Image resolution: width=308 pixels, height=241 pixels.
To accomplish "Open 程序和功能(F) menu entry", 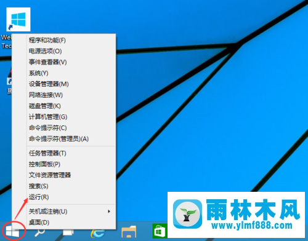I will click(64, 40).
